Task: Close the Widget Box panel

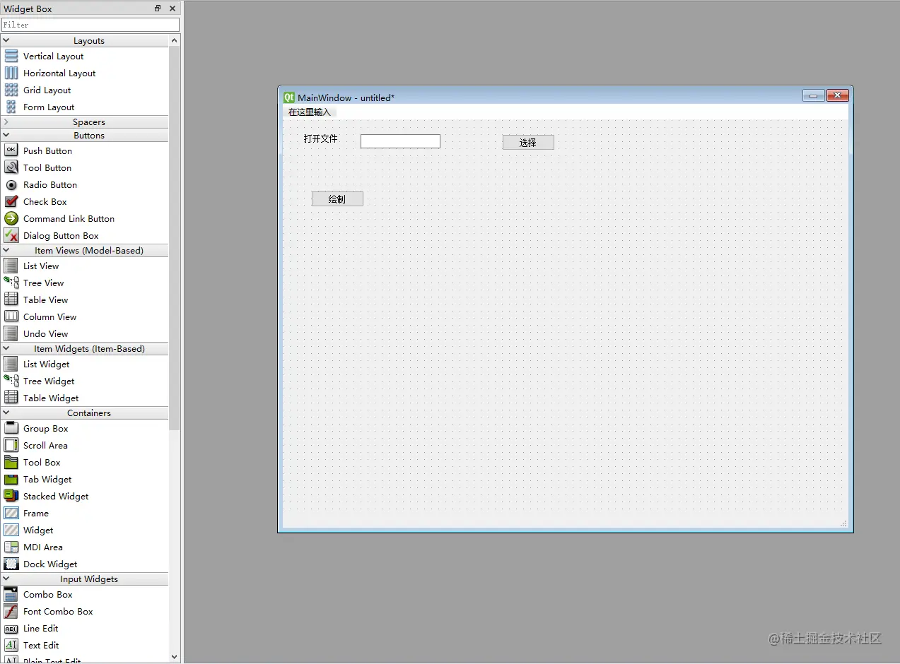Action: [x=173, y=8]
